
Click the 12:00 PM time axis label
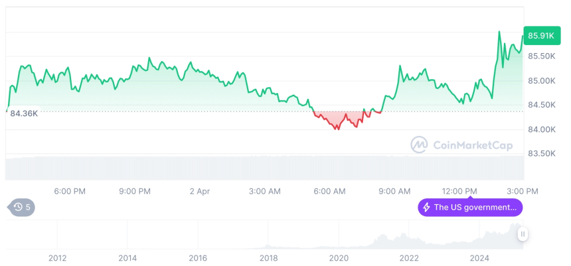click(x=460, y=191)
